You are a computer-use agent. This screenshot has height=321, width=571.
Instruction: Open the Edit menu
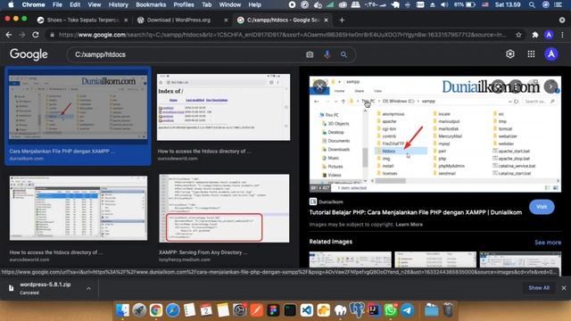click(x=75, y=4)
